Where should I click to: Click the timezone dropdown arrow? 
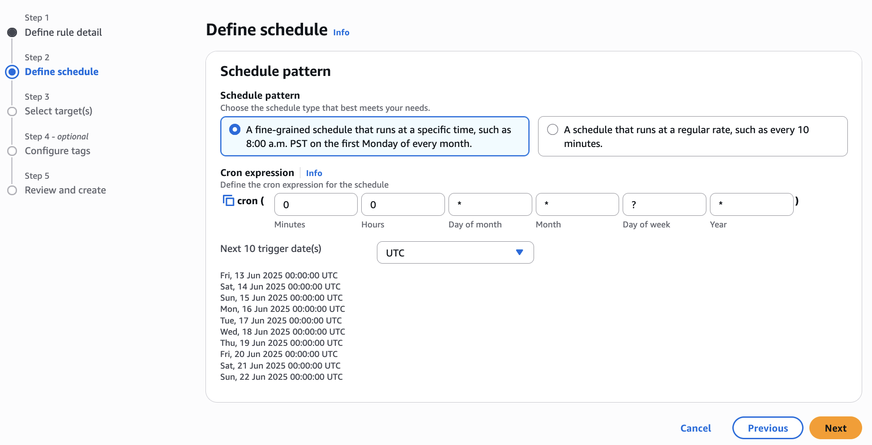pos(519,252)
